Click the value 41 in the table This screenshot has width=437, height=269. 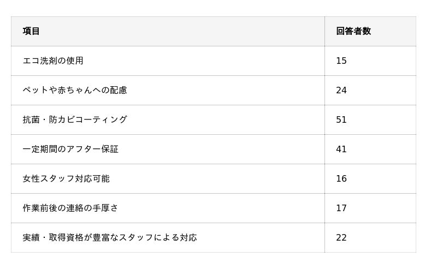[x=341, y=149]
